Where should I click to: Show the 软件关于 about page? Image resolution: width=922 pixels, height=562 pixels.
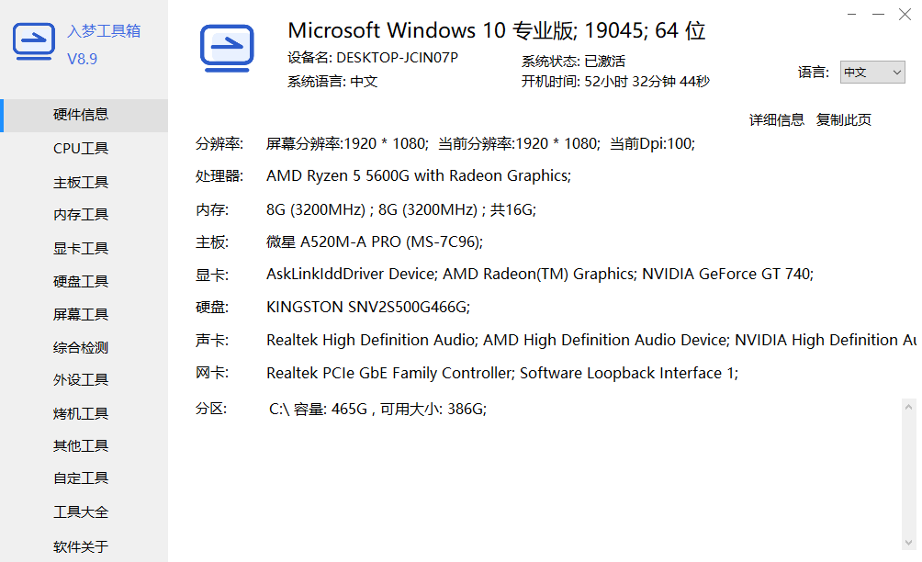coord(81,547)
